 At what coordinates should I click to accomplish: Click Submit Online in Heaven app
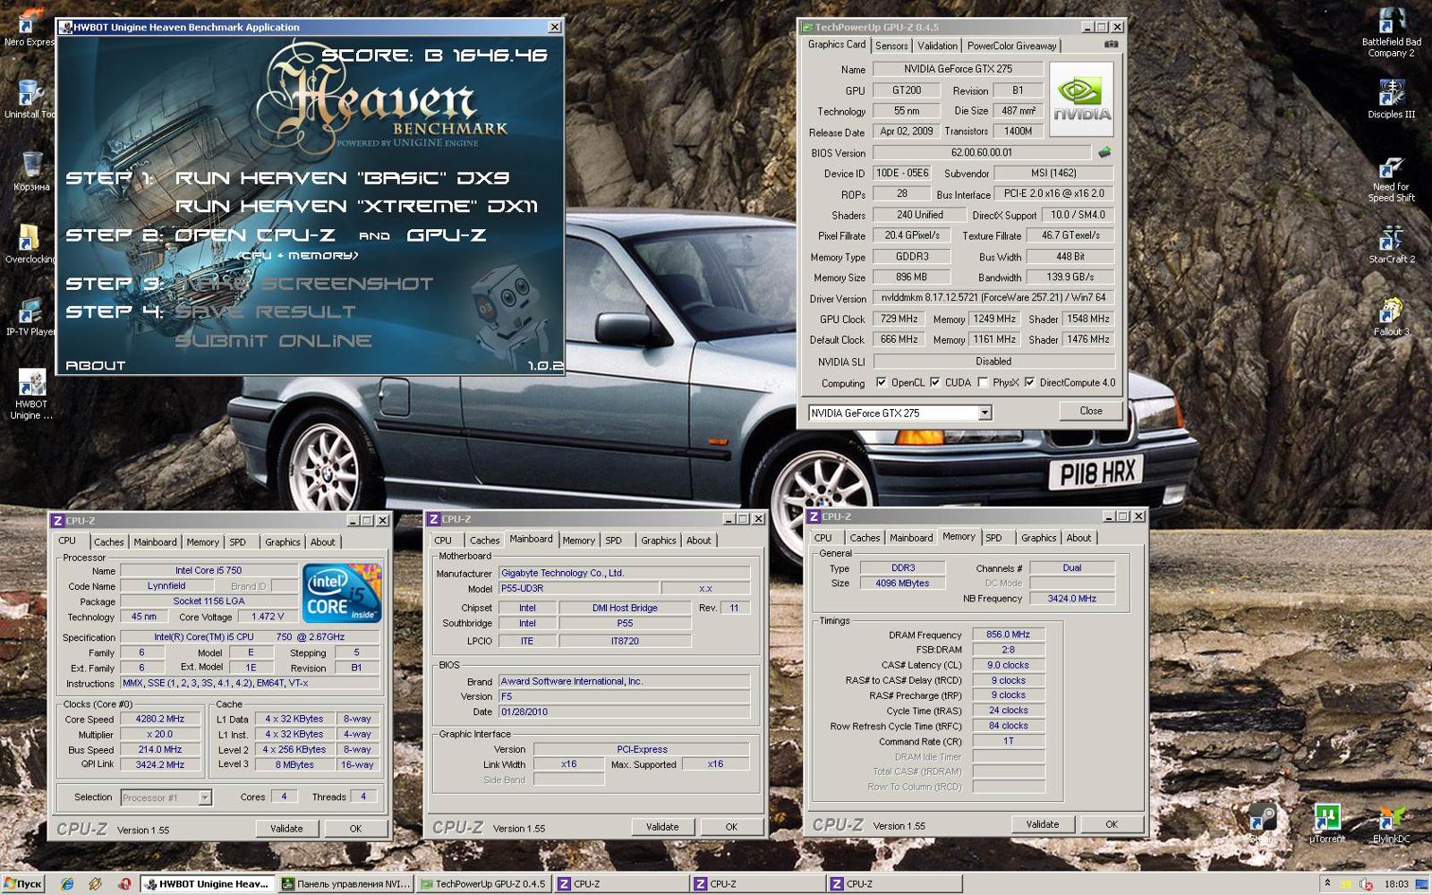[x=273, y=341]
